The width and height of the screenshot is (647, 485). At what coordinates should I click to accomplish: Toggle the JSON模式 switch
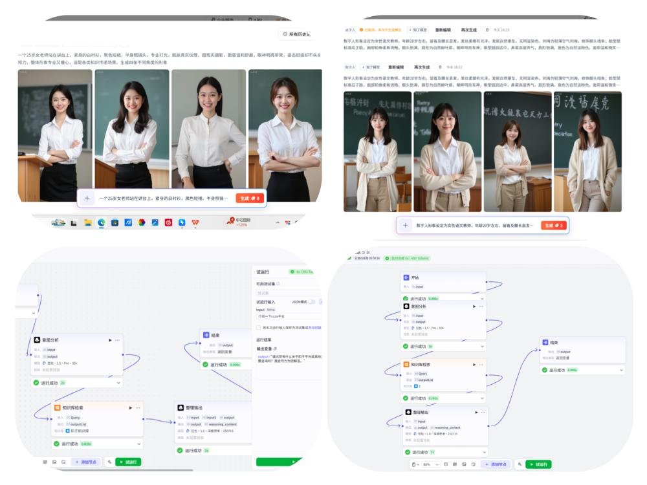(312, 301)
